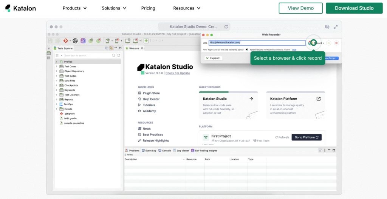The image size is (387, 199).
Task: Toggle Link with Editor in Tests Explorer
Action: tap(111, 48)
